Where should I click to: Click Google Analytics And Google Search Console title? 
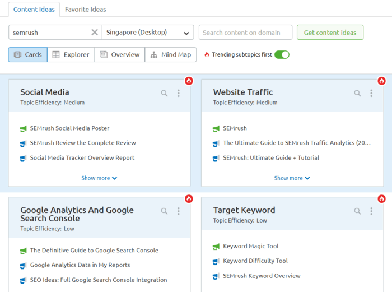click(x=77, y=214)
